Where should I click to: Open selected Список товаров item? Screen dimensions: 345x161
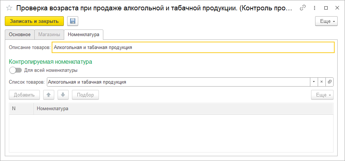pos(330,82)
